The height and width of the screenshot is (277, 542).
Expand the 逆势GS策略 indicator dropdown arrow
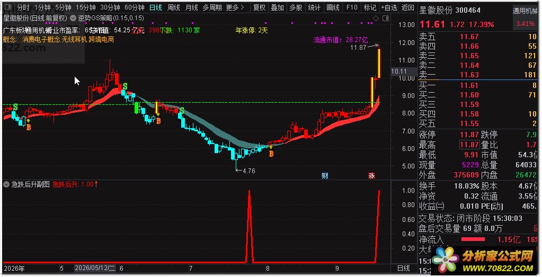[x=73, y=18]
